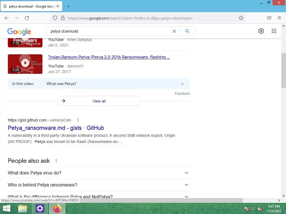Expand the 'In this video' section
The image size is (286, 214).
tap(99, 84)
